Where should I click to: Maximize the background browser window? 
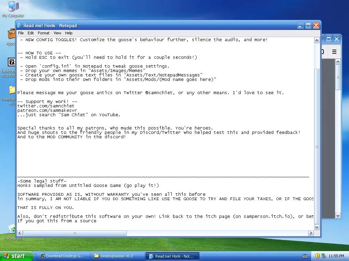click(329, 39)
